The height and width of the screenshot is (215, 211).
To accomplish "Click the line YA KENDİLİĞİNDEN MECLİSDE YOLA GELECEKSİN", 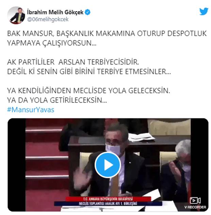I will [x=88, y=90].
